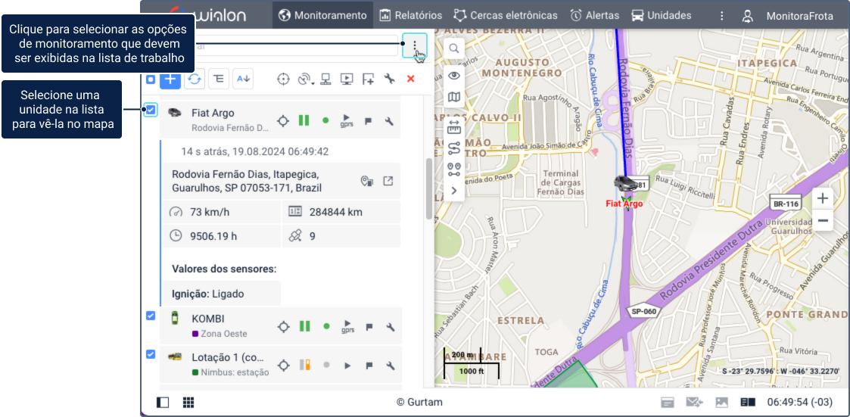Click the header video monitor play icon
Image resolution: width=850 pixels, height=417 pixels.
coord(347,79)
